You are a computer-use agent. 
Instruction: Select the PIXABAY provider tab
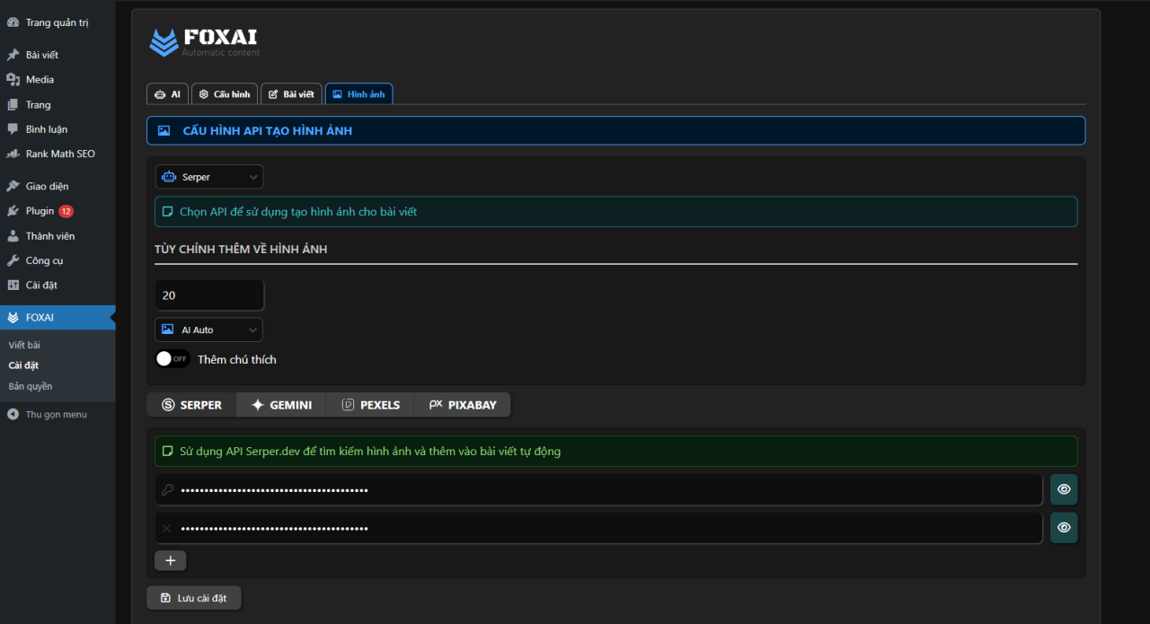point(463,405)
